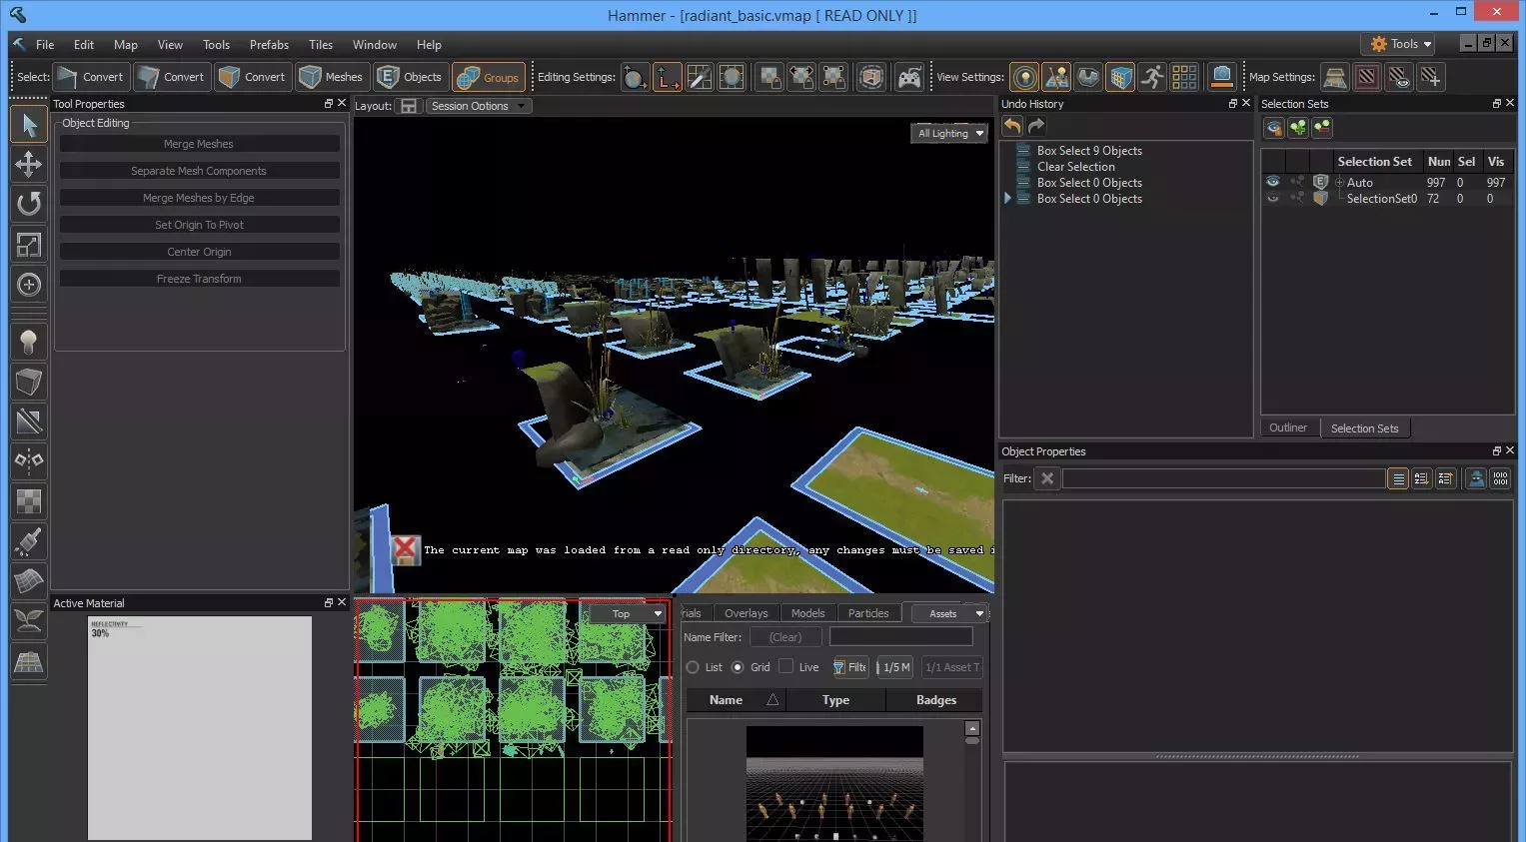This screenshot has height=842, width=1526.
Task: Click the paintbrush tool in left toolbar
Action: (x=29, y=541)
